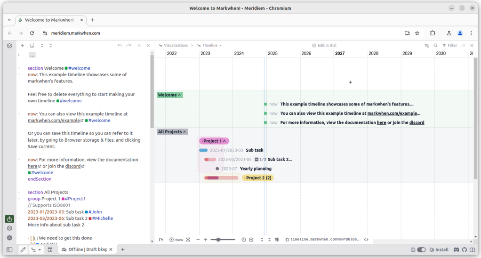481x258 pixels.
Task: Open the Timeline view dropdown in header
Action: pyautogui.click(x=209, y=45)
